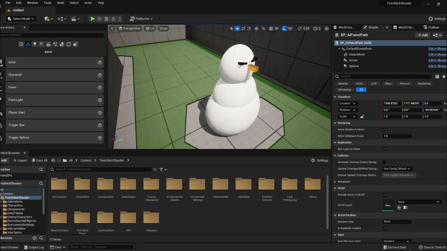This screenshot has width=447, height=251.
Task: Open the Build menu
Action: click(60, 3)
